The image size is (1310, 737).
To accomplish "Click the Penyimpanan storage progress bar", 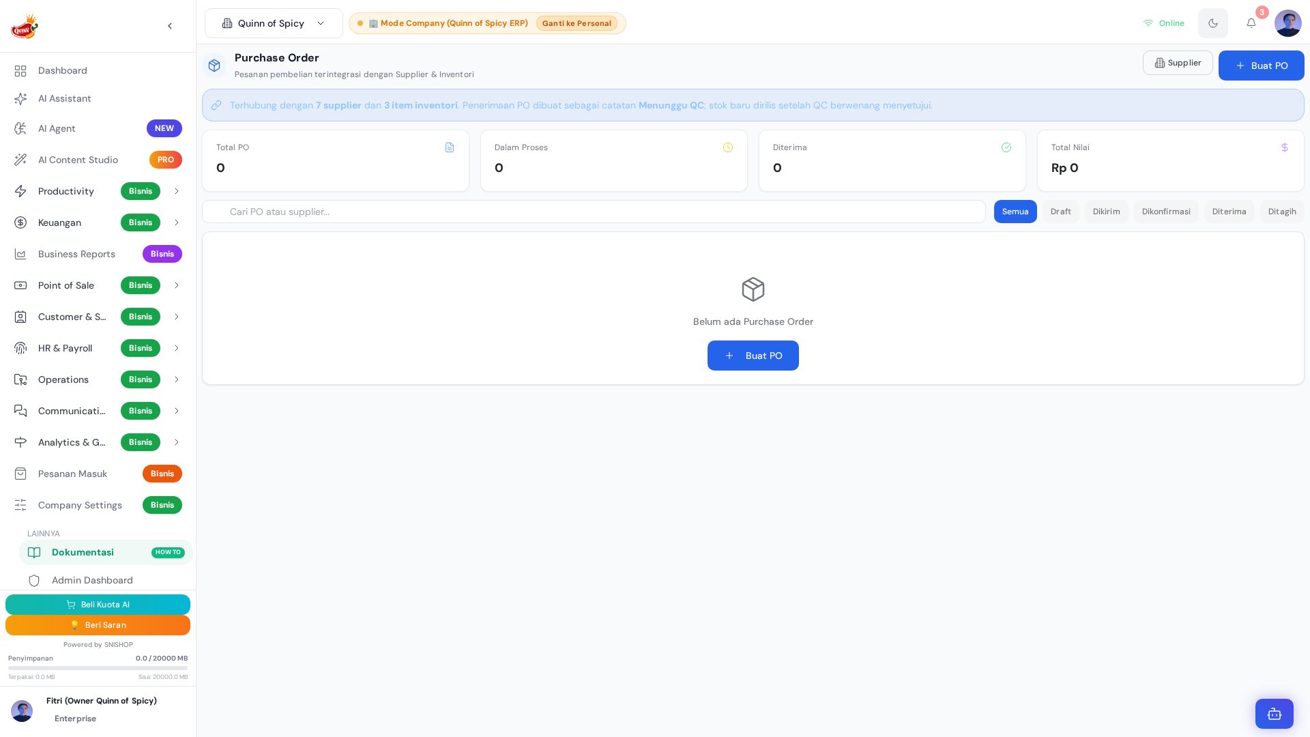I will pyautogui.click(x=98, y=668).
